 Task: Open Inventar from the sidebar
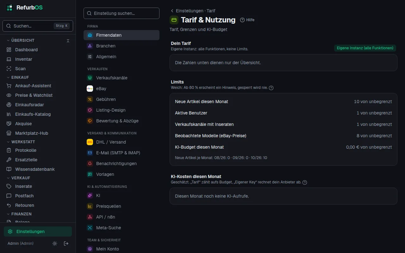38,59
